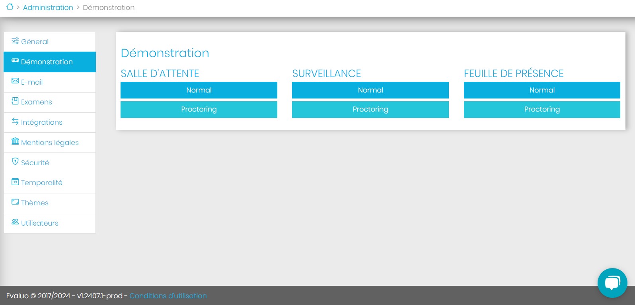Image resolution: width=635 pixels, height=305 pixels.
Task: Click the notebook icon beside Examens
Action: 15,101
